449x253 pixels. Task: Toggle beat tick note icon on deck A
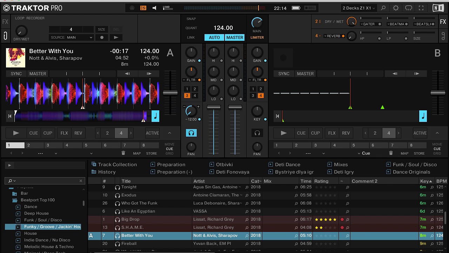[x=155, y=116]
